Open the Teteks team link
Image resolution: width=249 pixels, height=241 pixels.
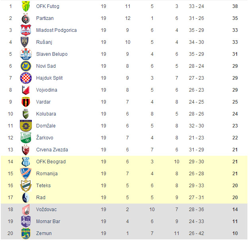point(43,186)
